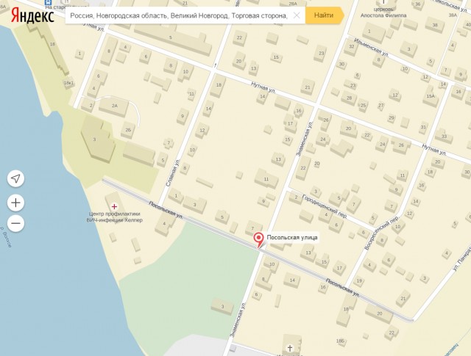The image size is (471, 356).
Task: Click the церковь Апостола Филиппа label
Action: pos(383,12)
